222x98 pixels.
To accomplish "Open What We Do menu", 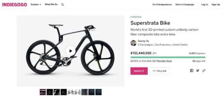I will 51,4.
